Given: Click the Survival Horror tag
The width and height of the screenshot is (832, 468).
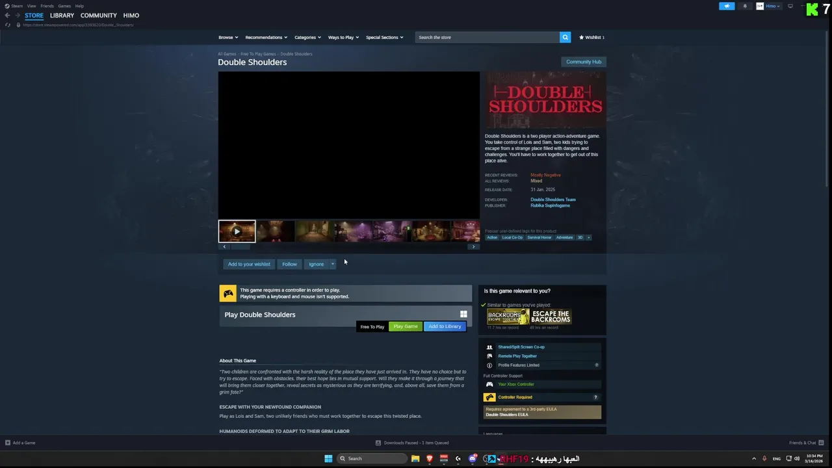Looking at the screenshot, I should tap(539, 237).
